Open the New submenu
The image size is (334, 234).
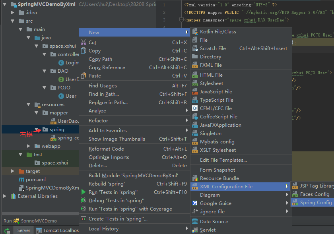click(x=134, y=32)
